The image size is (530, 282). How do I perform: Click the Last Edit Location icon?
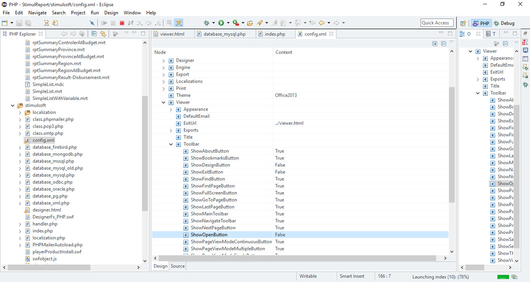pyautogui.click(x=312, y=23)
